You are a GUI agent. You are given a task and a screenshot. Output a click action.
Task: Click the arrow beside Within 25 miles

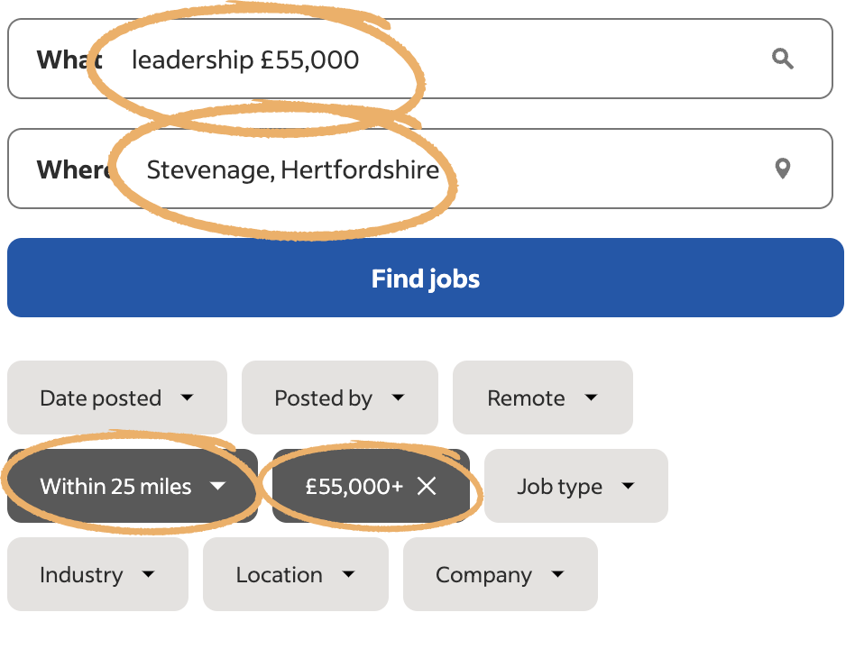click(217, 487)
